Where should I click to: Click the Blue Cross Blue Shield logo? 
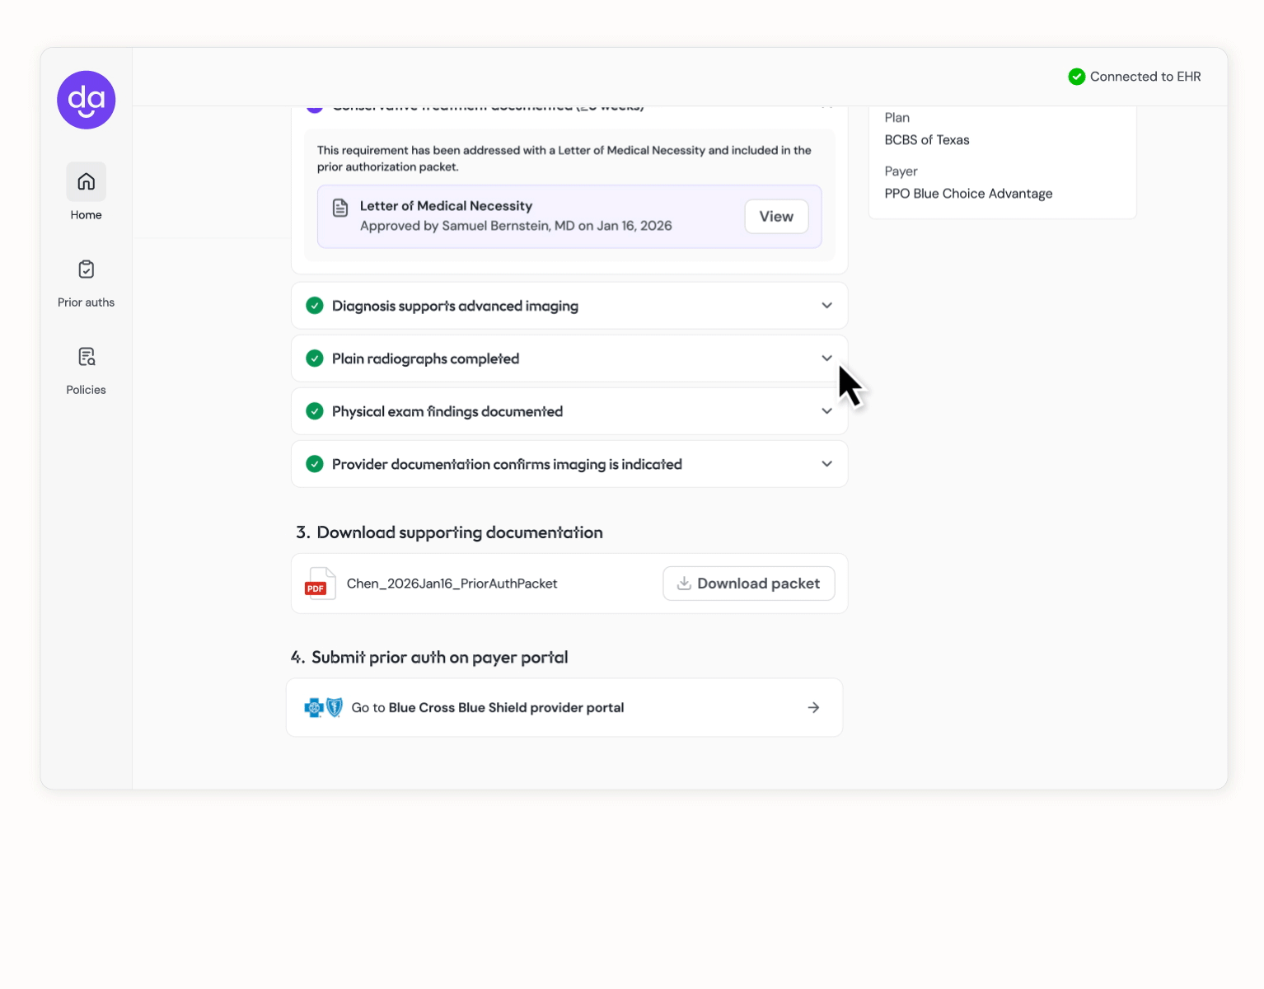tap(324, 707)
